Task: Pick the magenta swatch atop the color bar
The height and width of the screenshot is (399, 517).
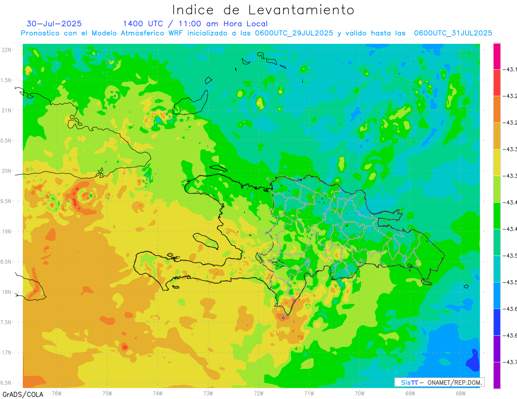Action: [497, 56]
